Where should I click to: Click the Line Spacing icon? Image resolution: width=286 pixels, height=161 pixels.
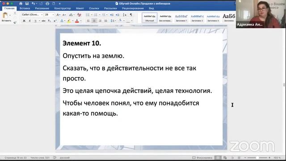tap(112, 21)
